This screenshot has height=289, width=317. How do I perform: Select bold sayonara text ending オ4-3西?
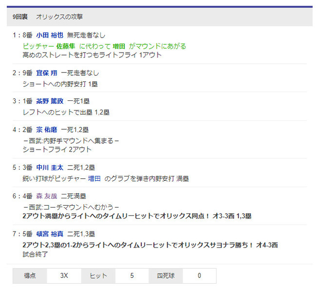(150, 245)
